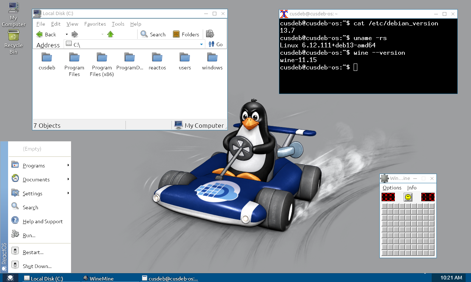The width and height of the screenshot is (471, 282).
Task: Click Restart... in Start menu
Action: (x=40, y=252)
